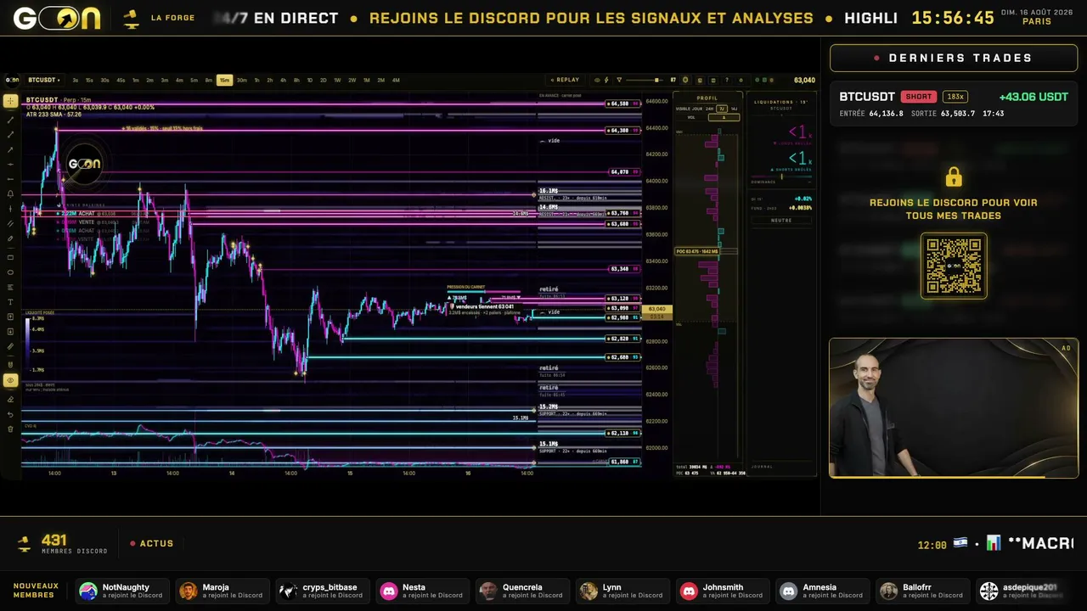Toggle the oval eye icon after Replay
1087x611 pixels.
pos(597,80)
